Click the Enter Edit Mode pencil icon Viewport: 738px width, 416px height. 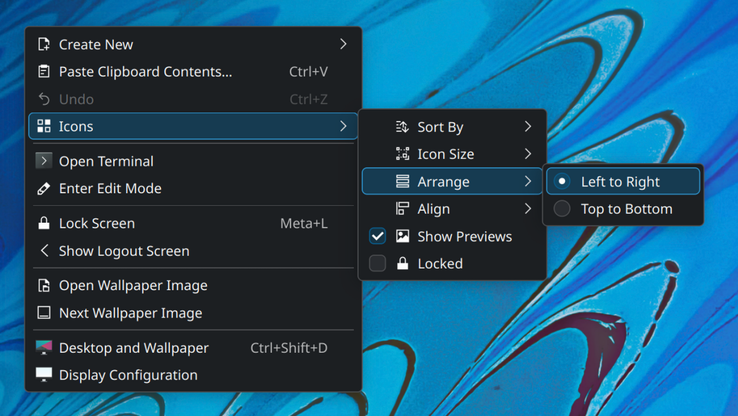tap(43, 188)
